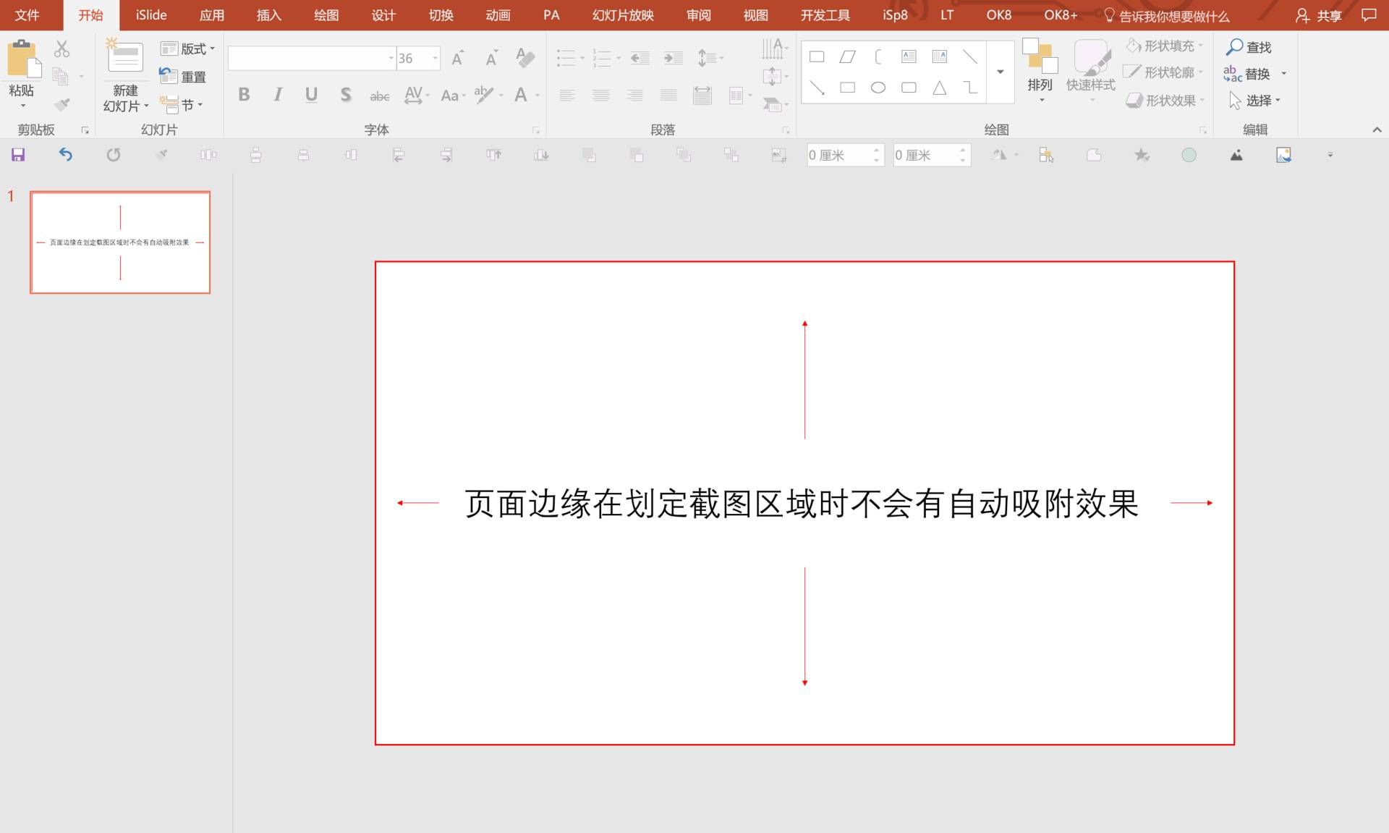Image resolution: width=1389 pixels, height=833 pixels.
Task: Select the parallelogram shape in gallery
Action: pyautogui.click(x=847, y=56)
